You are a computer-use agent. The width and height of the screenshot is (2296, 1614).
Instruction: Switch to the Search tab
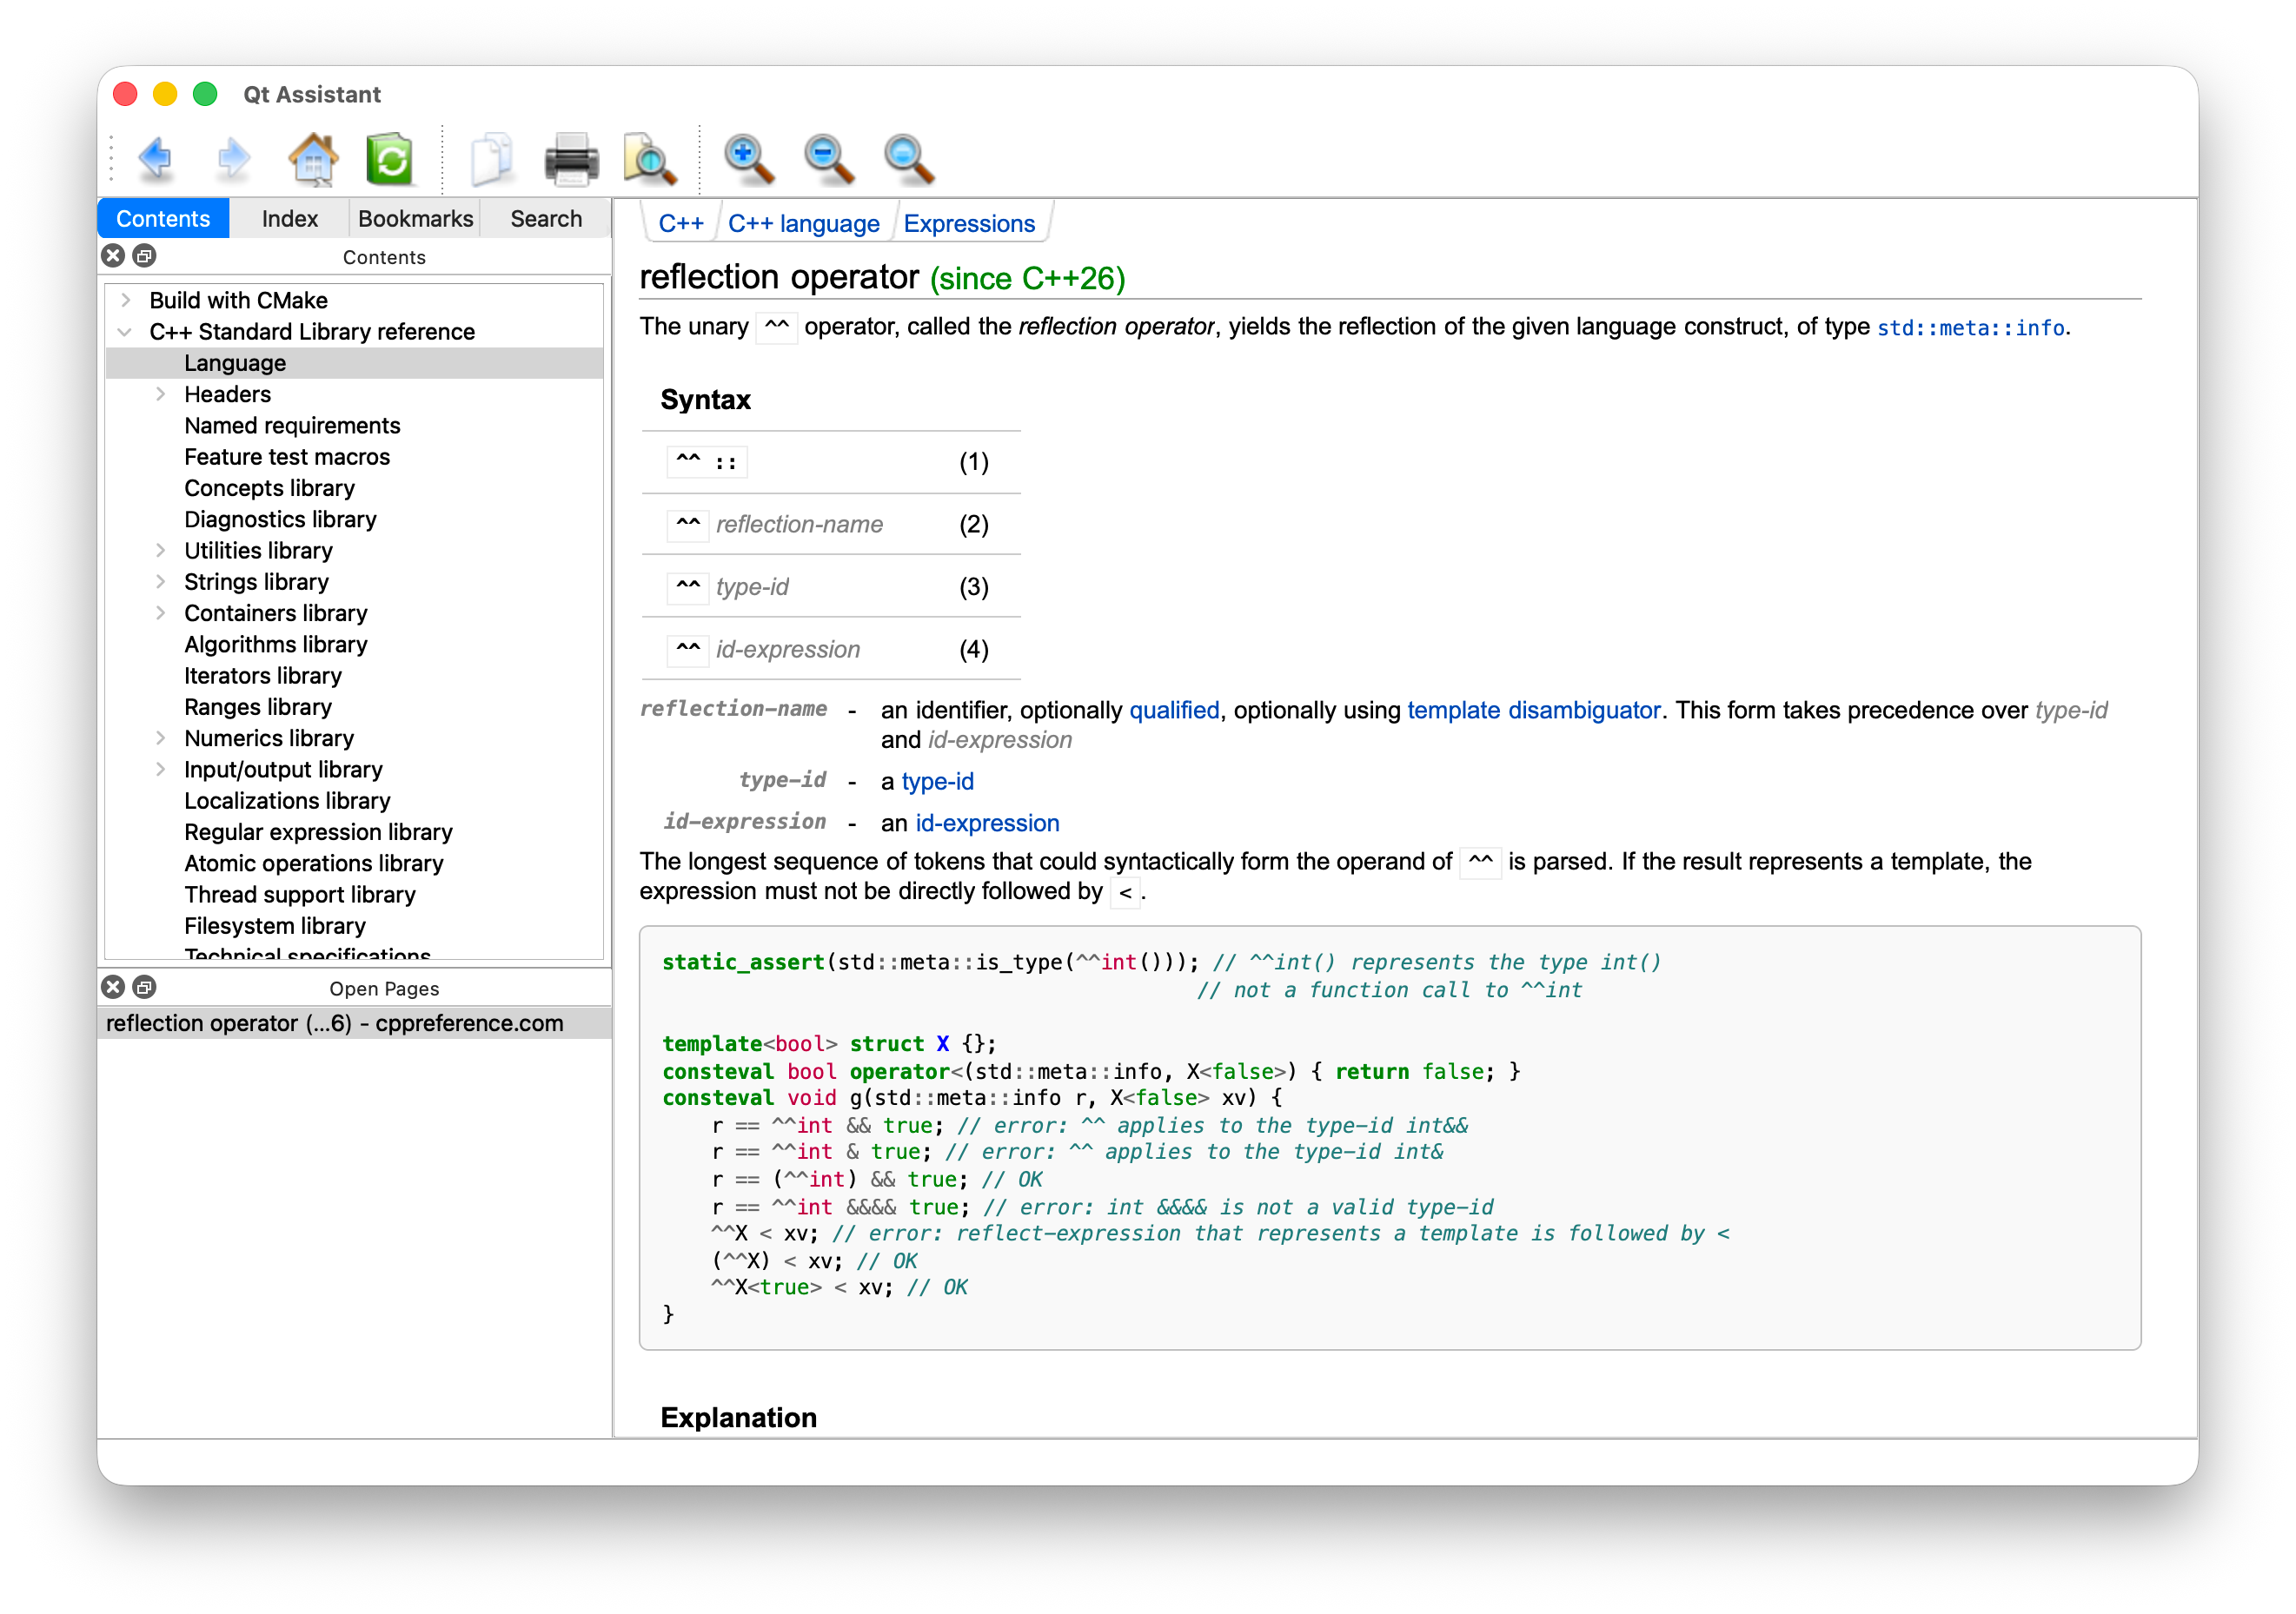point(545,218)
